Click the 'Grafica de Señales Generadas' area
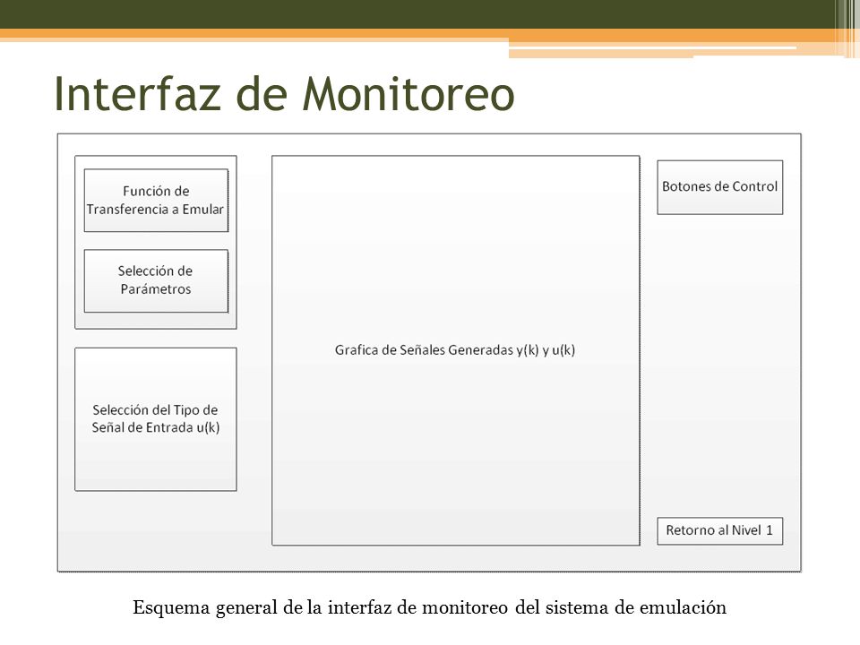This screenshot has width=860, height=645. 456,350
